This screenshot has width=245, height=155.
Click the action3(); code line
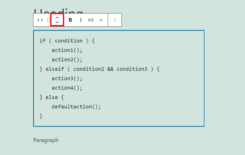(67, 78)
